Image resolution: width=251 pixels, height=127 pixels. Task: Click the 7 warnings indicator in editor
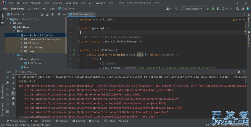pyautogui.click(x=235, y=19)
